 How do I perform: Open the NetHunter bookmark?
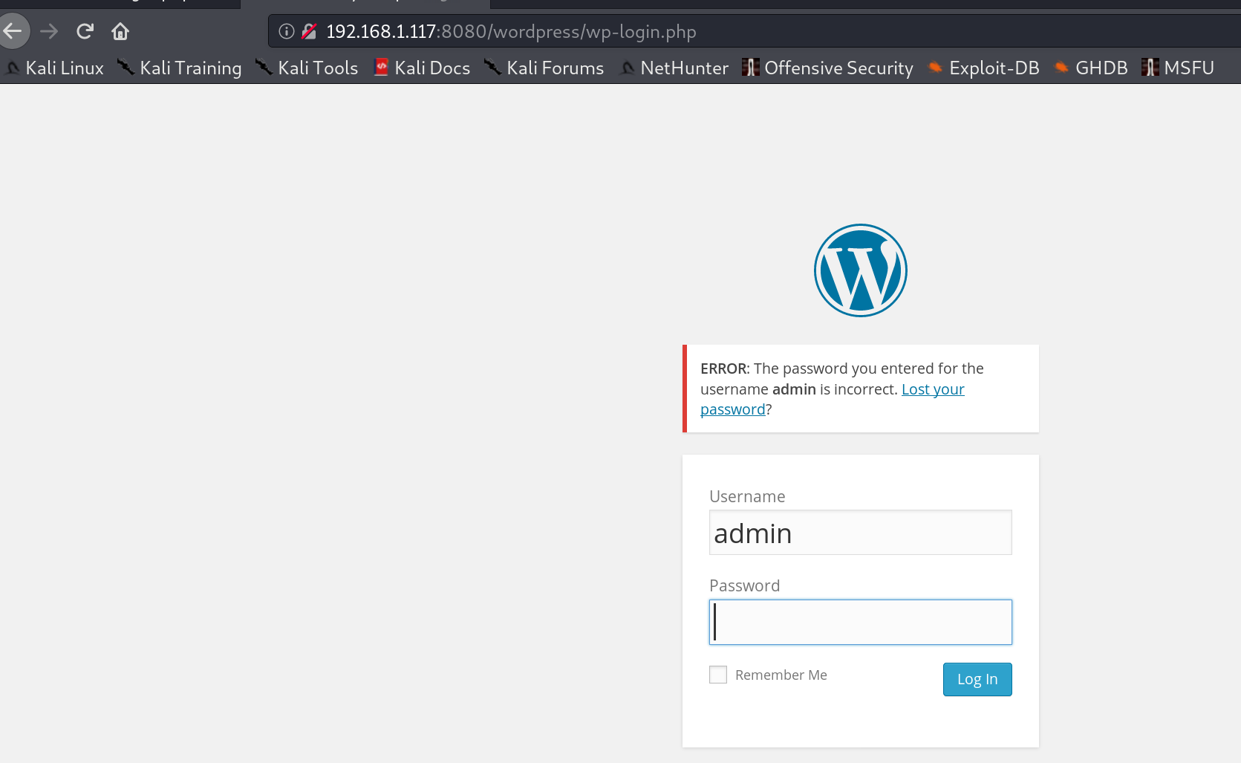pyautogui.click(x=674, y=68)
